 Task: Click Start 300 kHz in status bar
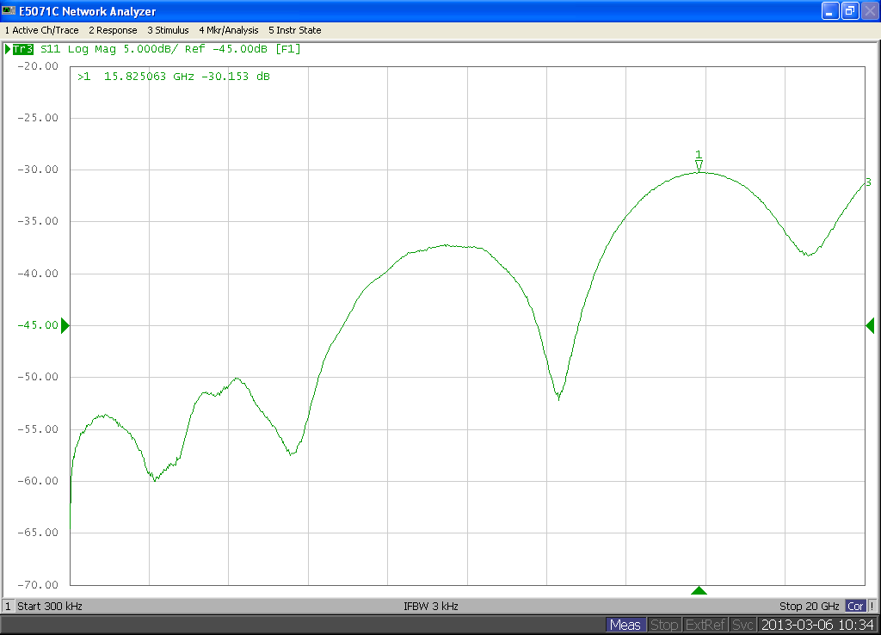click(x=49, y=607)
